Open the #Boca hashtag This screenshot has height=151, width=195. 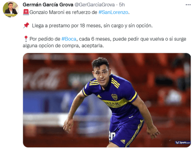[69, 39]
